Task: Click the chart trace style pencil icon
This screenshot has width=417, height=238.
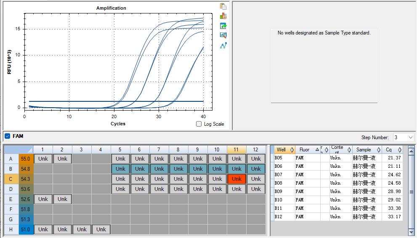Action: 223,35
